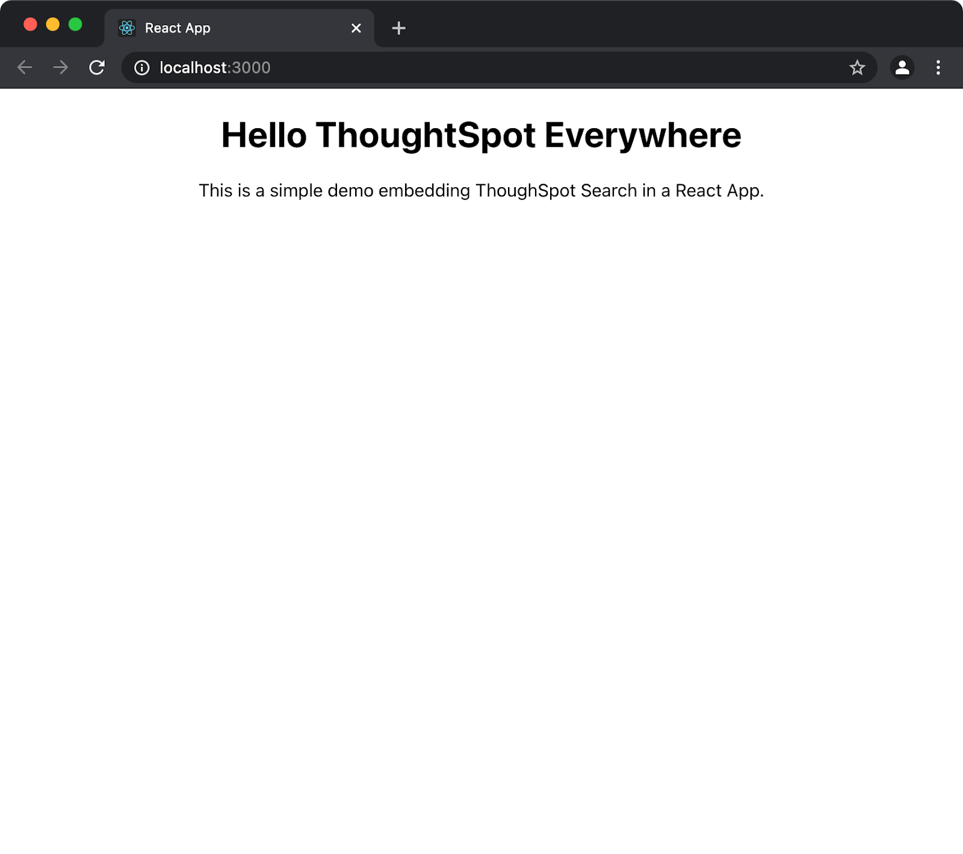Screen dimensions: 963x854
Task: Bookmark this page with the star icon
Action: point(857,67)
